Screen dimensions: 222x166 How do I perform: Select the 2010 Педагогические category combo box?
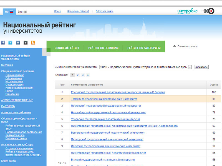145,67
